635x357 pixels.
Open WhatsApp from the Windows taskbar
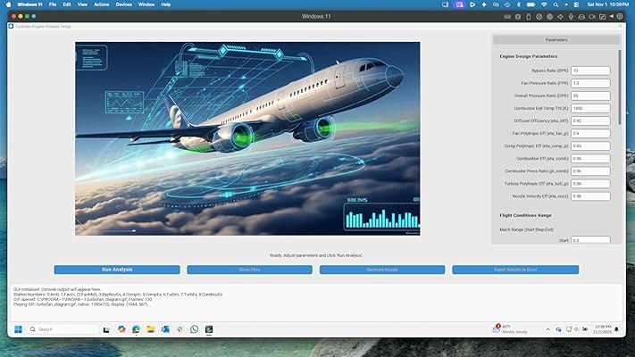pyautogui.click(x=194, y=328)
